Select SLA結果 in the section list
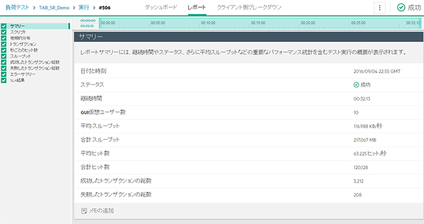The height and width of the screenshot is (224, 424). click(x=18, y=81)
